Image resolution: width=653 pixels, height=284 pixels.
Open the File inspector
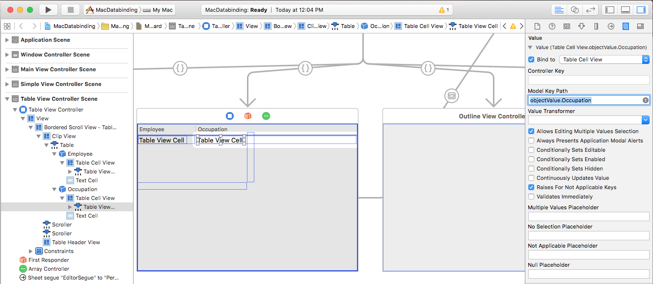click(537, 26)
